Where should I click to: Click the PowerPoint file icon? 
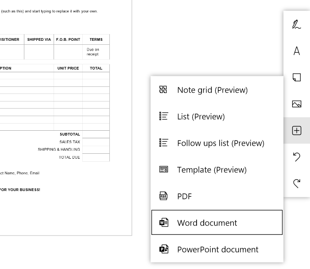(x=164, y=249)
